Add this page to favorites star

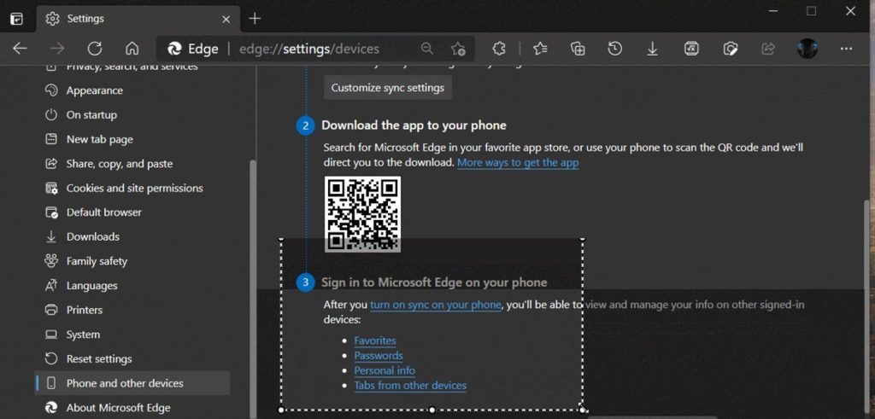(458, 49)
